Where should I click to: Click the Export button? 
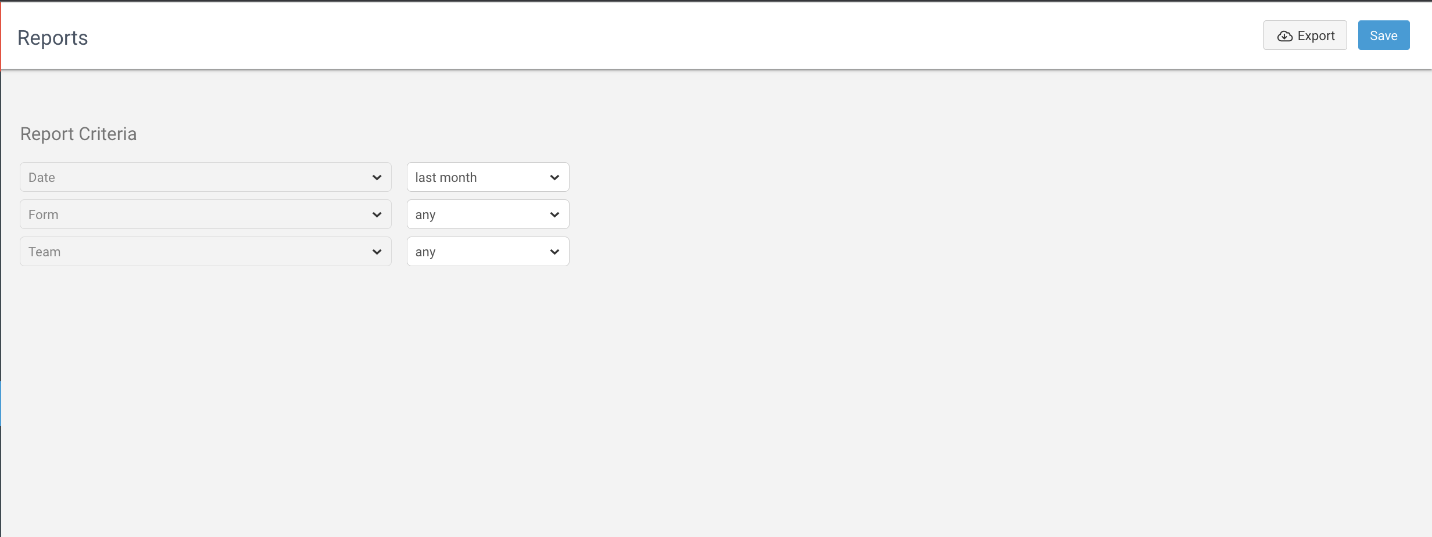tap(1305, 35)
